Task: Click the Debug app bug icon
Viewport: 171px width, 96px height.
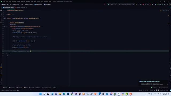Action: point(143,4)
